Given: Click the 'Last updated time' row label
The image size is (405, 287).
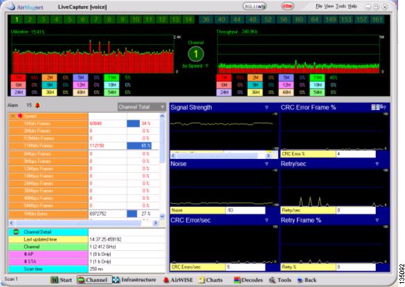Looking at the screenshot, I should 48,239.
